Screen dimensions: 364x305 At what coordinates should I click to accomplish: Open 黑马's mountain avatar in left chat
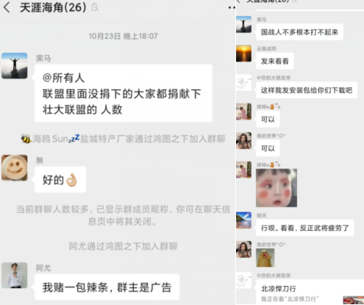14,66
